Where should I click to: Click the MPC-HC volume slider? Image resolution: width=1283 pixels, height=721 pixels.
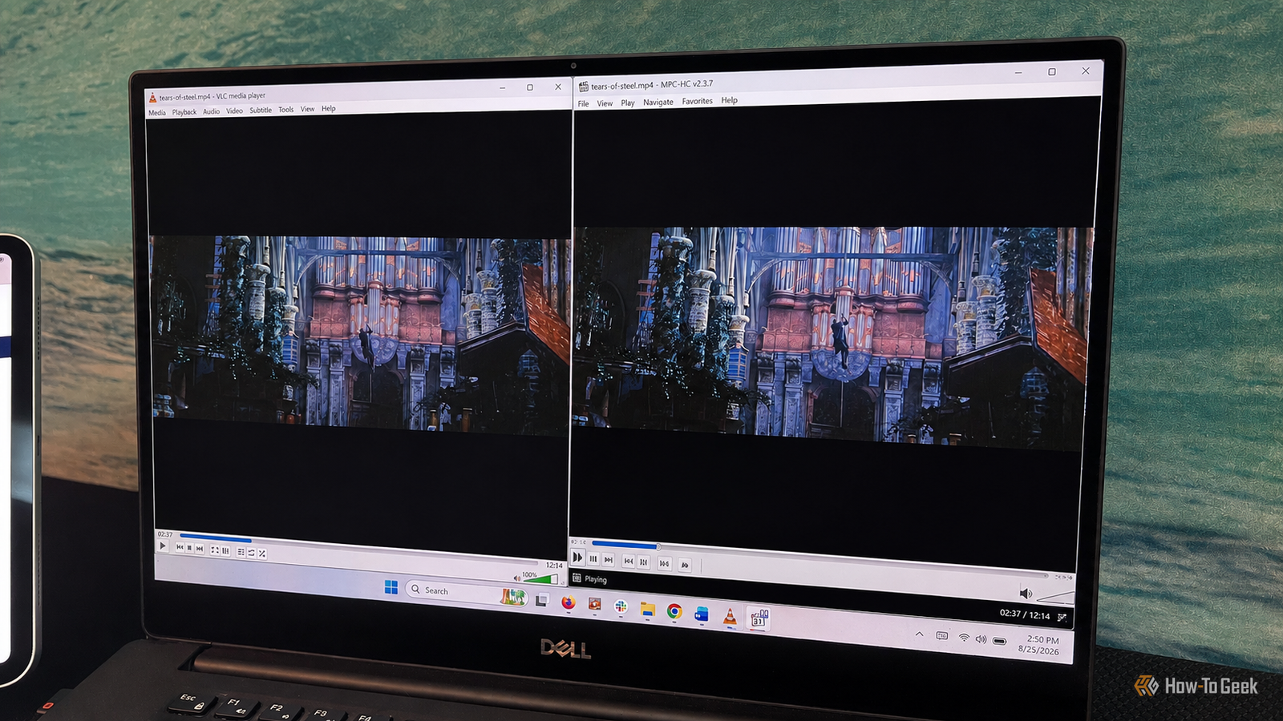pos(1055,596)
